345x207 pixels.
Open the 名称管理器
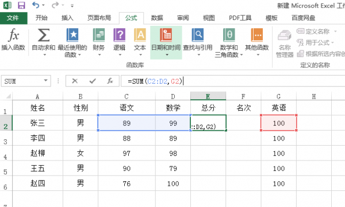[x=285, y=44]
